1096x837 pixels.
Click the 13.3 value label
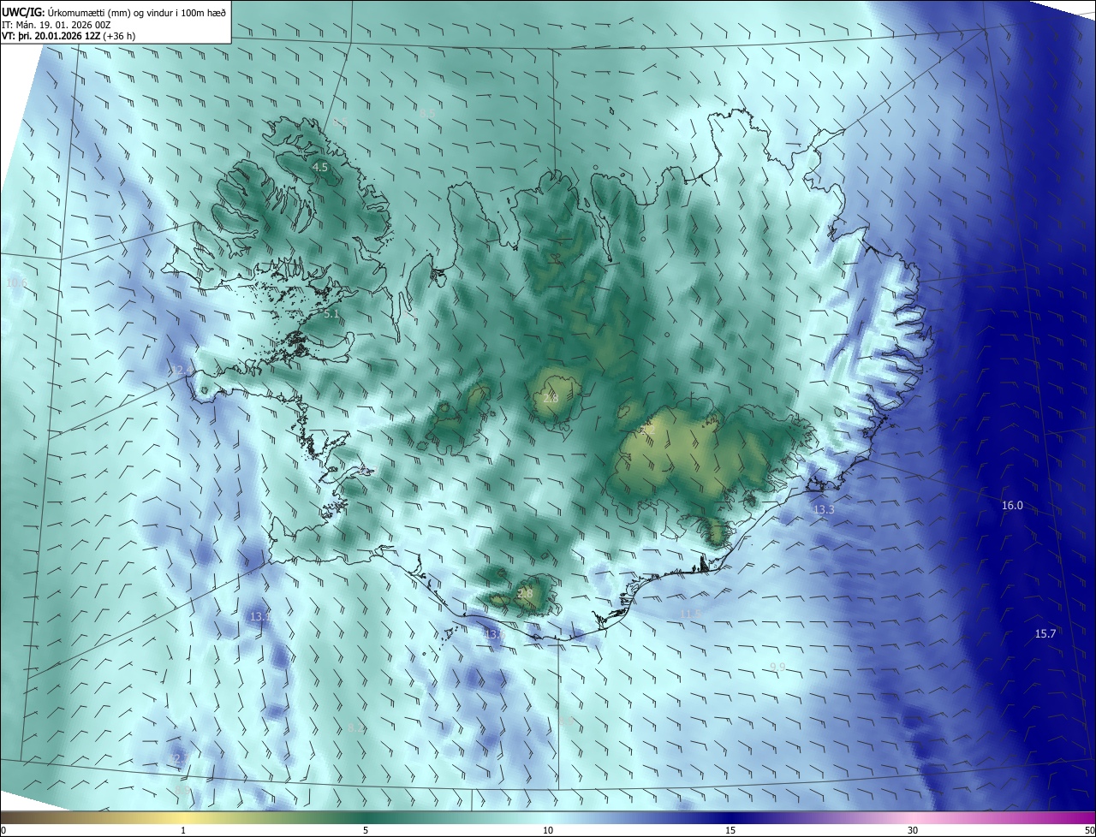coord(824,509)
